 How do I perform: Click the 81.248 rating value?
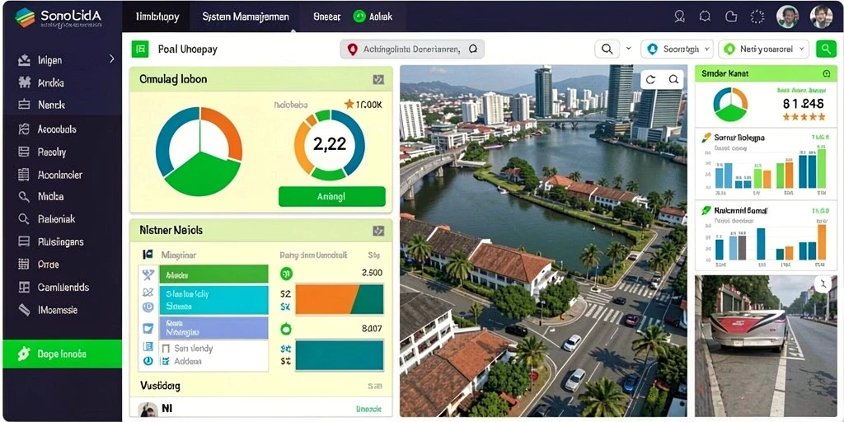[x=803, y=102]
